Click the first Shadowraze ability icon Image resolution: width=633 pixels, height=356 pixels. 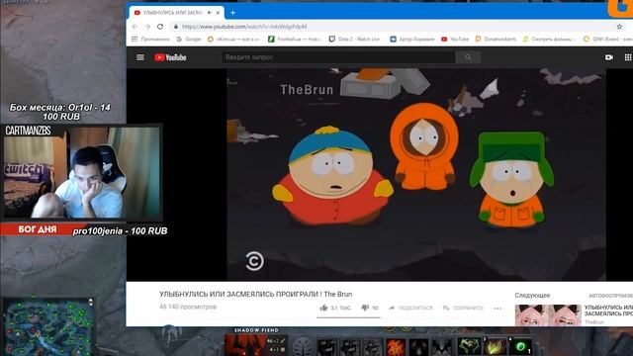point(326,347)
